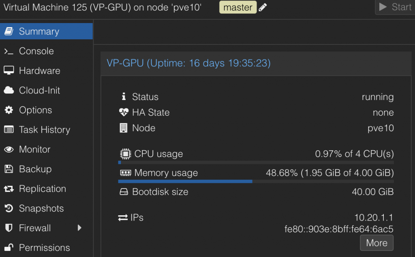Click the Options gear icon
Screen dimensions: 415x257
9,110
